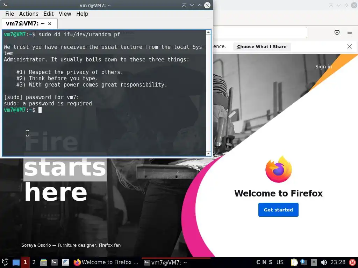Click the red power logout icon
This screenshot has width=358, height=268.
[352, 262]
